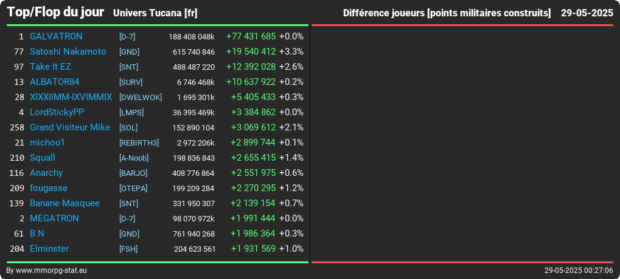Select Take It EZ player entry
The width and height of the screenshot is (620, 279).
pos(51,67)
